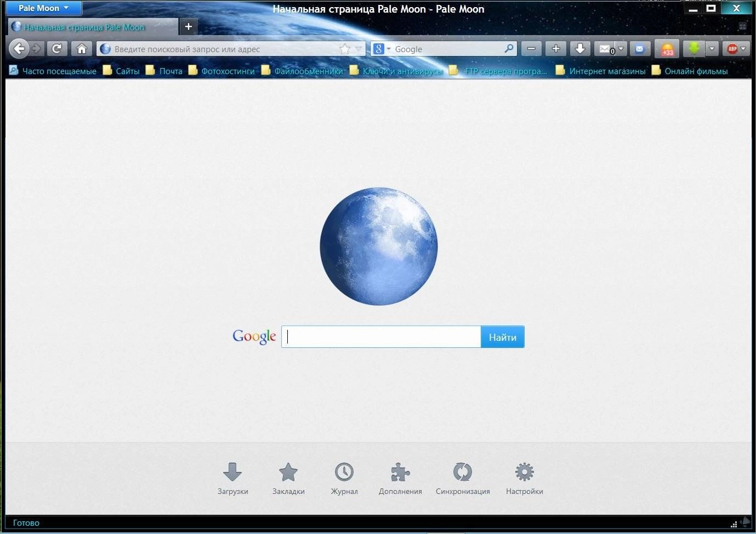Zoom in with the plus toolbar button
Image resolution: width=756 pixels, height=534 pixels.
click(555, 49)
